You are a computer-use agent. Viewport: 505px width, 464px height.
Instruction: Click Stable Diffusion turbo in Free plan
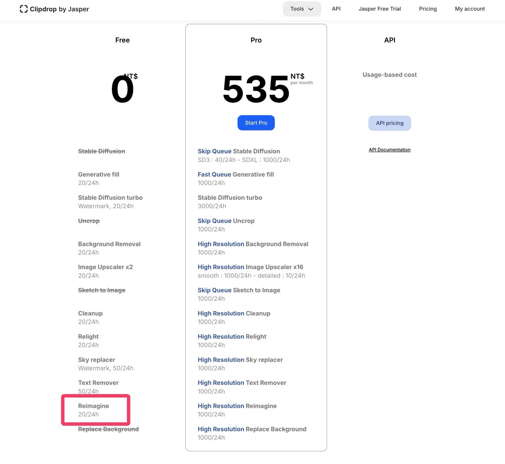click(110, 198)
